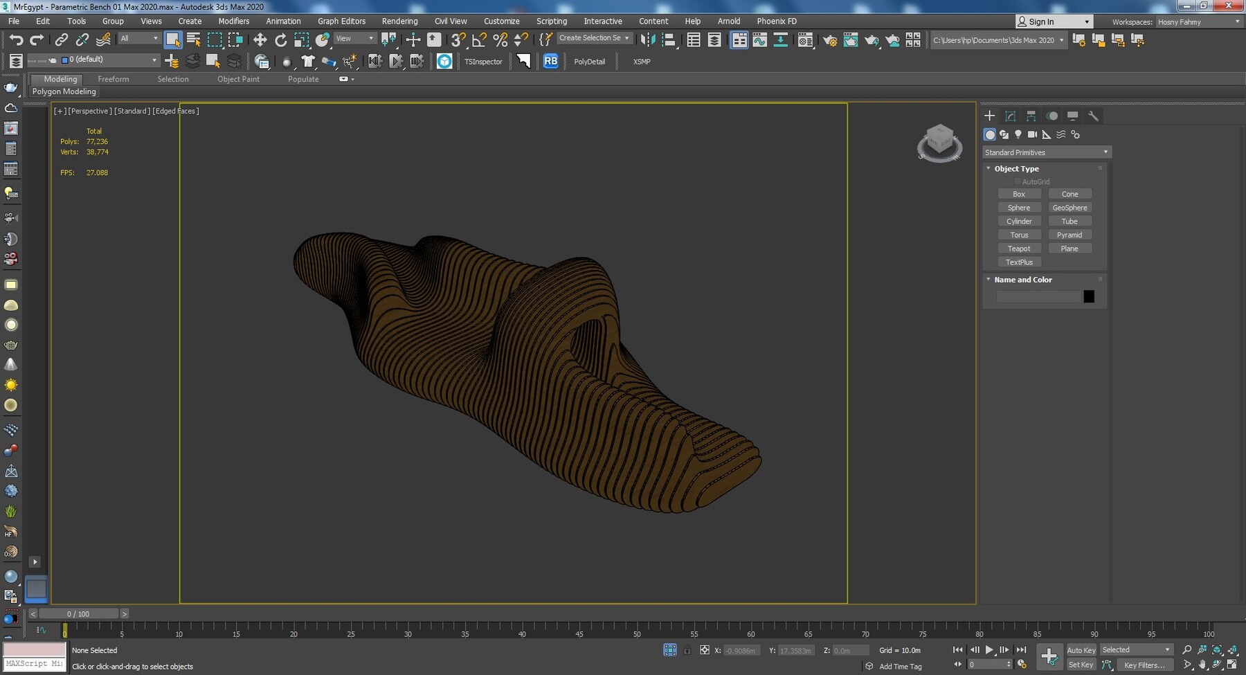
Task: Select the Select and Move tool
Action: [x=260, y=39]
